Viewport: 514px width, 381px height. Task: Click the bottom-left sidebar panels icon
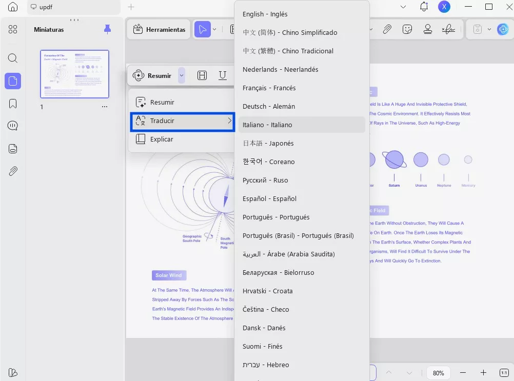coord(13,372)
